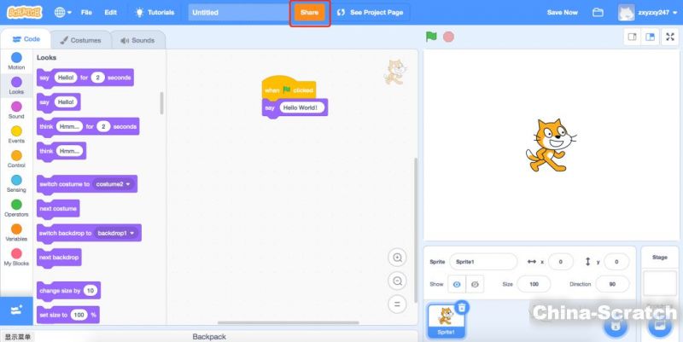
Task: Click the project title input field
Action: 237,13
